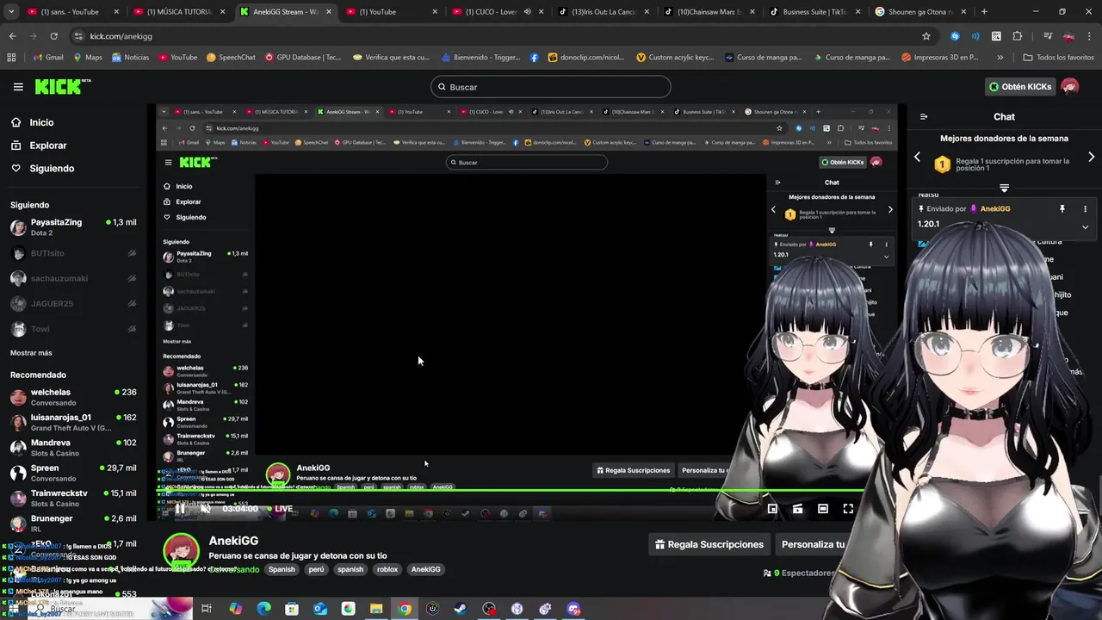Collapse the top donors panel handle
The image size is (1102, 620).
click(1004, 188)
